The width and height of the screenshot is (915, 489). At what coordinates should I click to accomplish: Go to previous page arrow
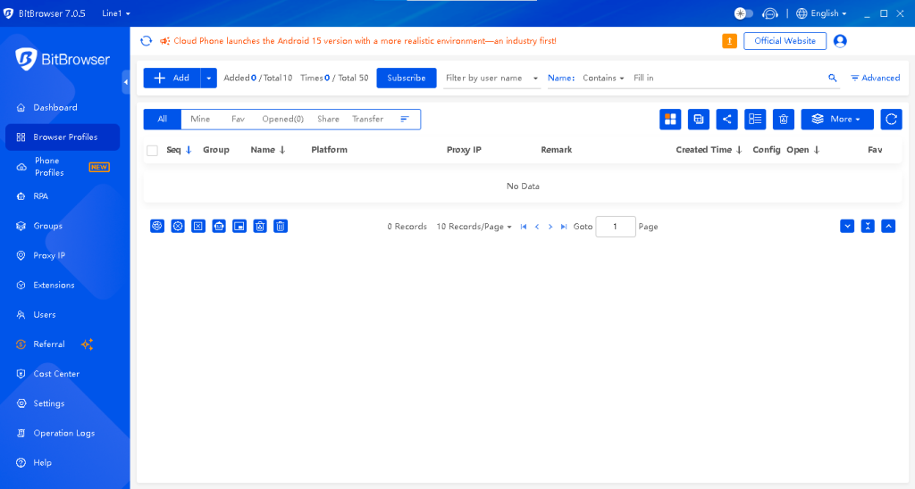(x=537, y=227)
